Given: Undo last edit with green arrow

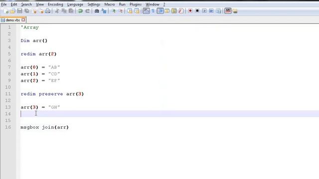Looking at the screenshot, I should (x=80, y=11).
